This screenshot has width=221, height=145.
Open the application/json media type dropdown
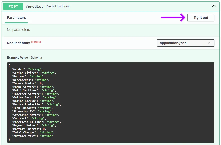185,43
